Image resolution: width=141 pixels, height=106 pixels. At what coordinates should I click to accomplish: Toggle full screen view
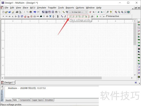click(129, 12)
